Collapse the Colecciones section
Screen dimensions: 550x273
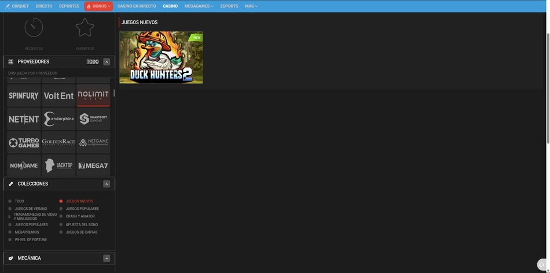click(107, 184)
